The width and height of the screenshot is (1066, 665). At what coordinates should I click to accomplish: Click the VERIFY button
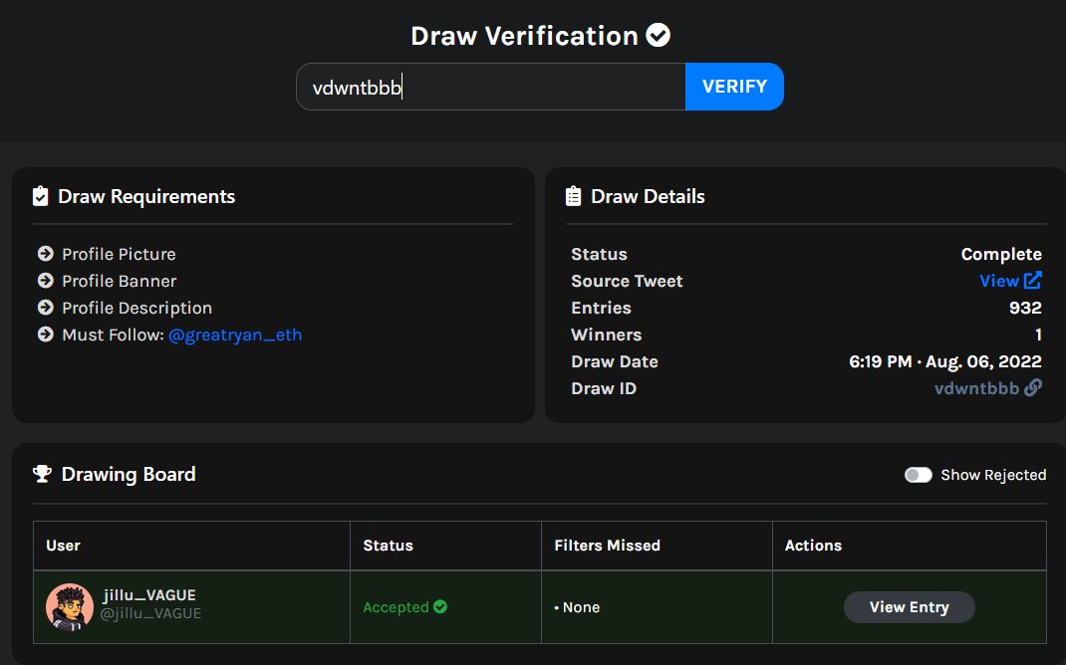point(734,87)
